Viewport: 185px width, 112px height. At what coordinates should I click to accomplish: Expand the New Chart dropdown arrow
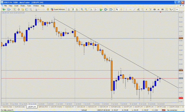coord(5,9)
